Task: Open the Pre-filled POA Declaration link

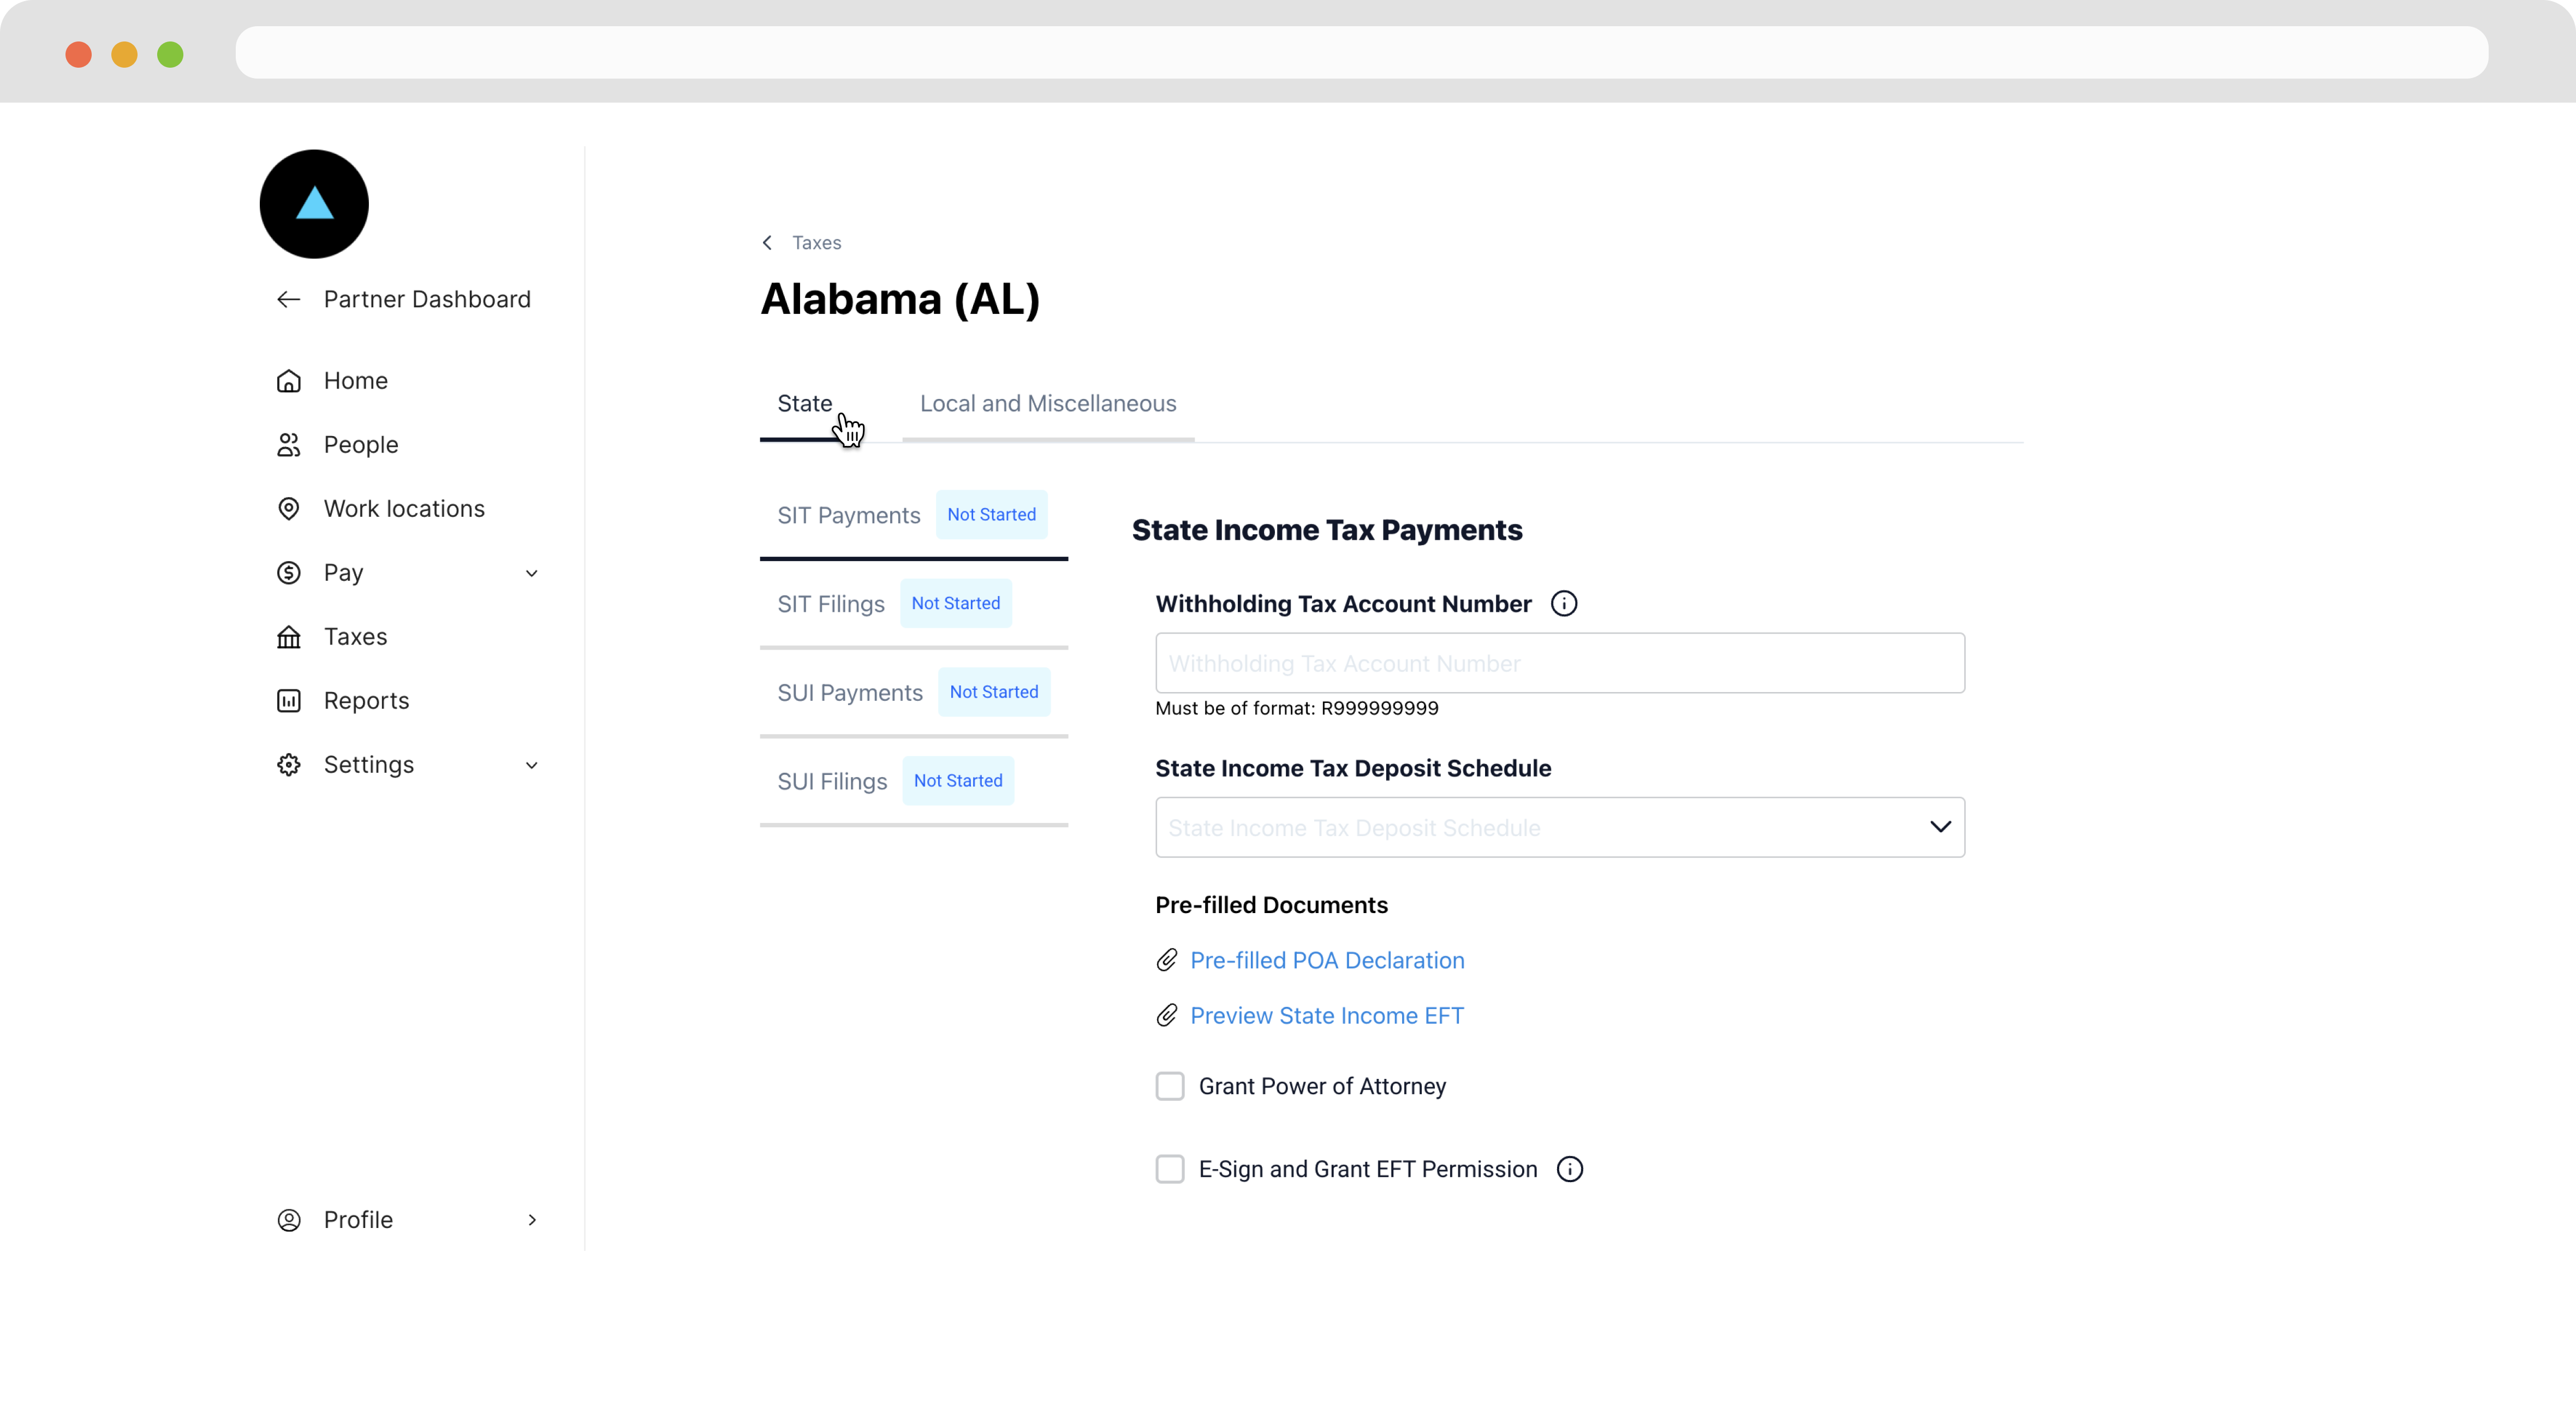Action: pos(1327,960)
